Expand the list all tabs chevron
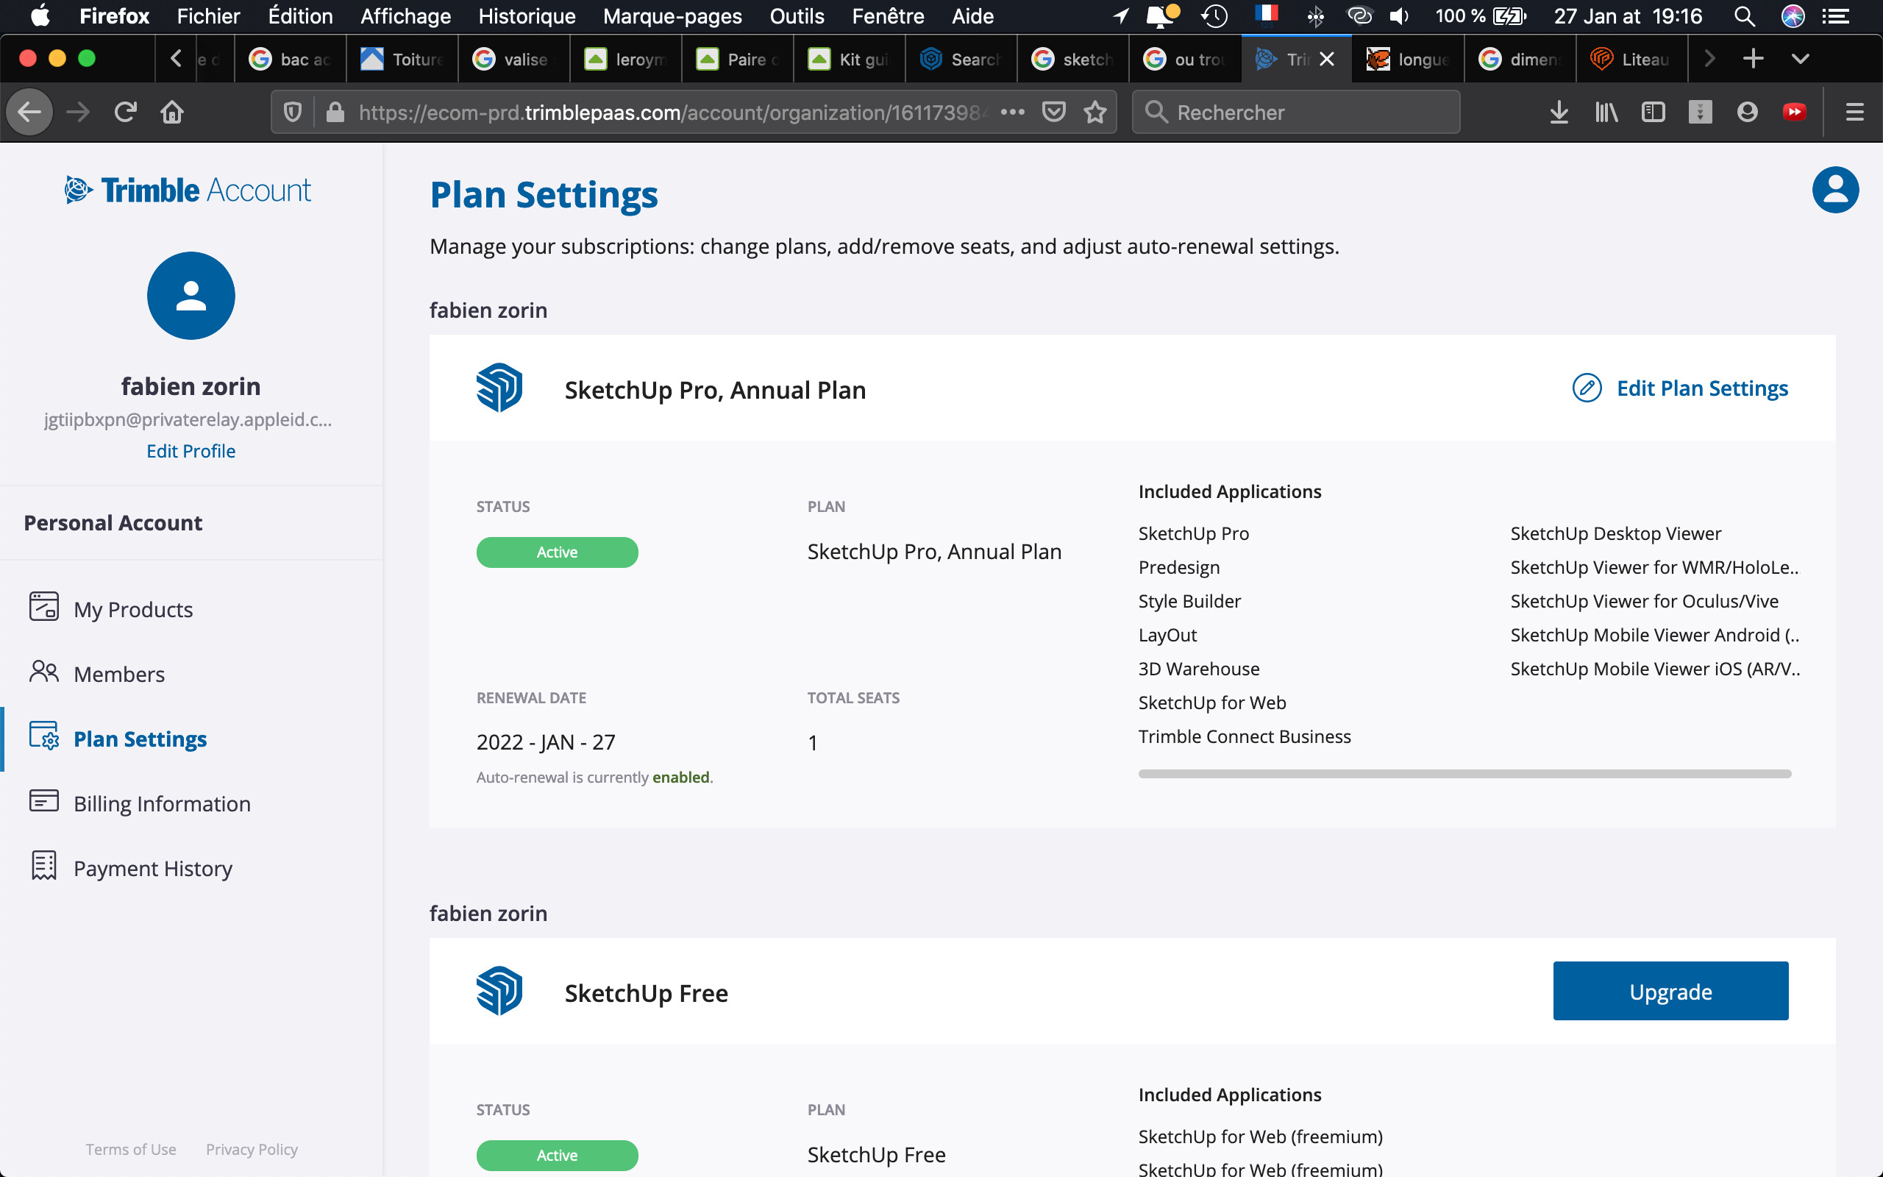 (x=1800, y=58)
